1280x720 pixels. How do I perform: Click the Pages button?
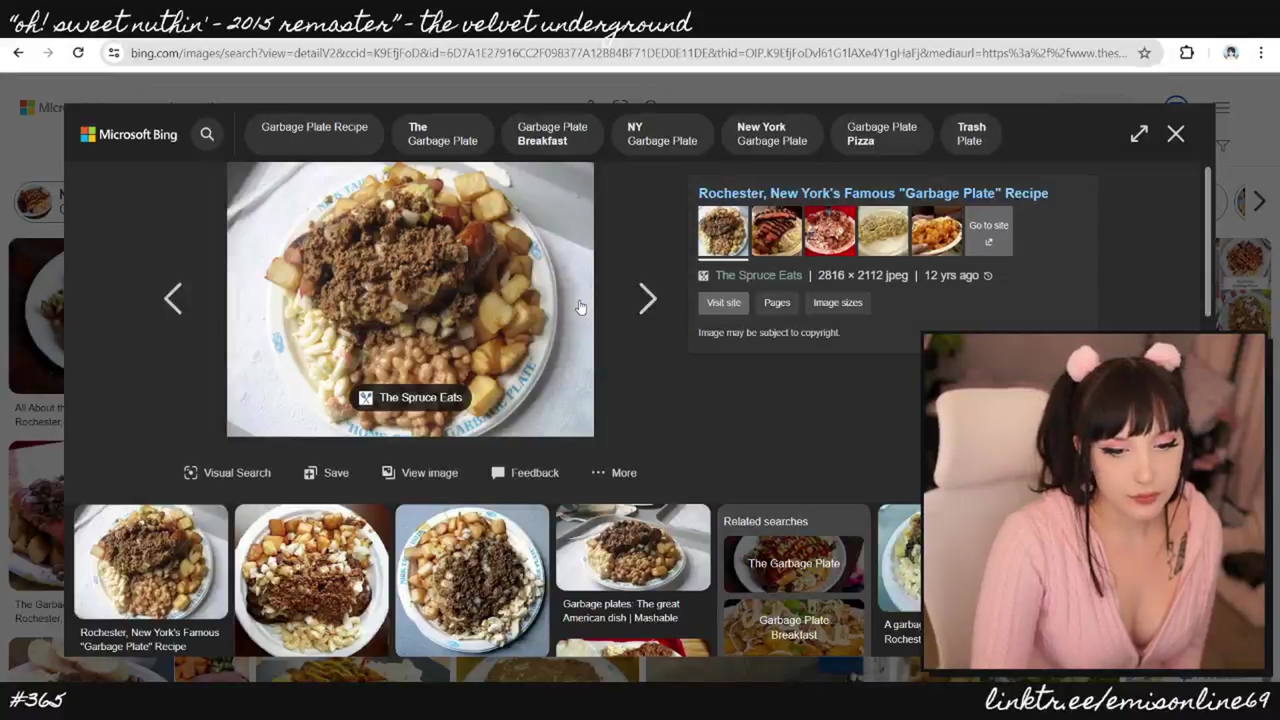coord(777,303)
